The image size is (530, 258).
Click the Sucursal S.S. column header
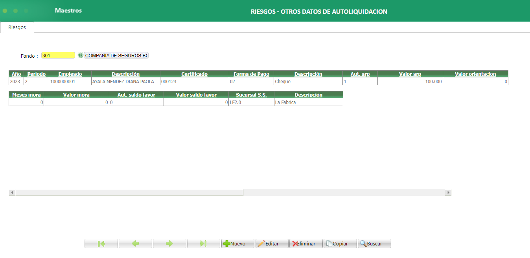tap(251, 95)
